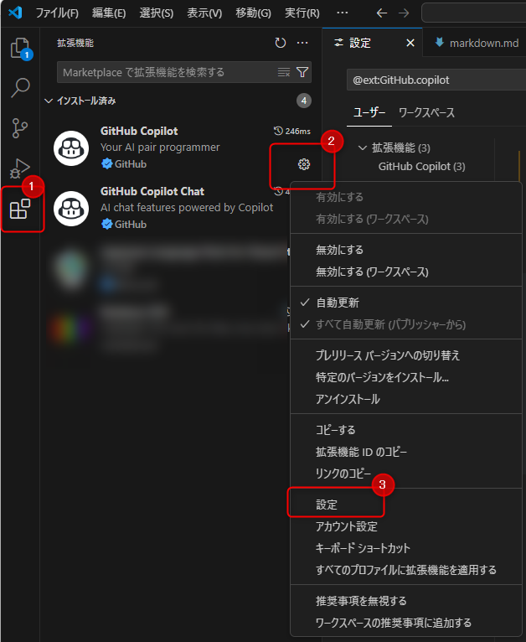Viewport: 526px width, 642px height.
Task: Open the 表示(V) menu
Action: pos(204,13)
